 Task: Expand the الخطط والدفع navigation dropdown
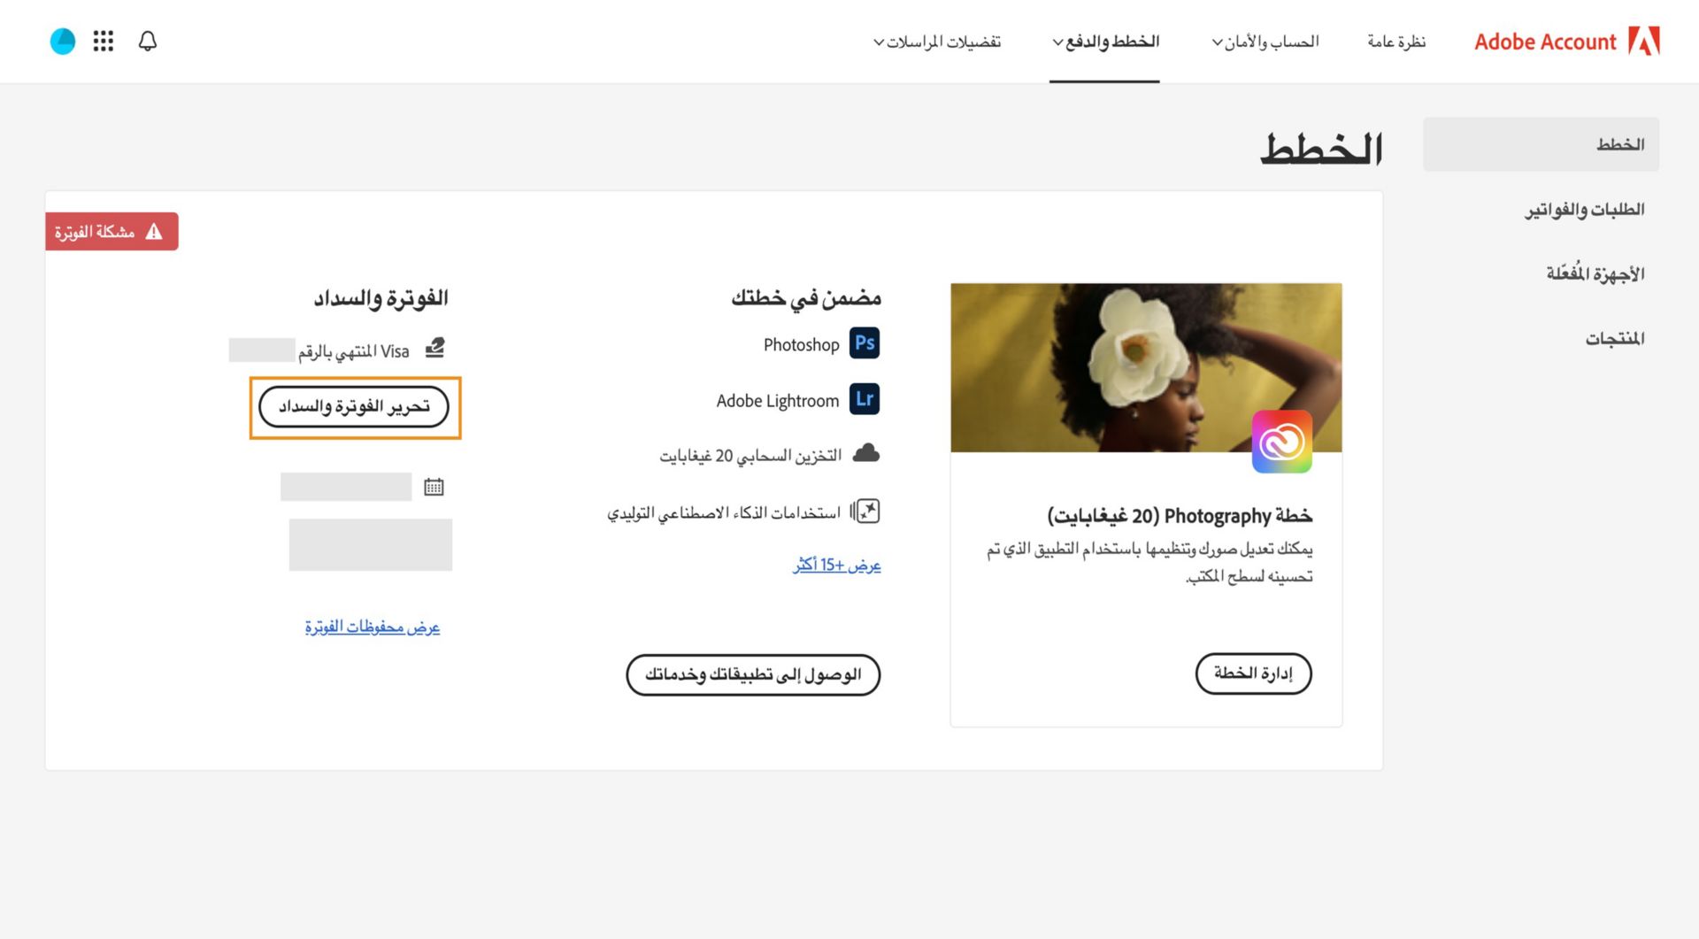1104,41
